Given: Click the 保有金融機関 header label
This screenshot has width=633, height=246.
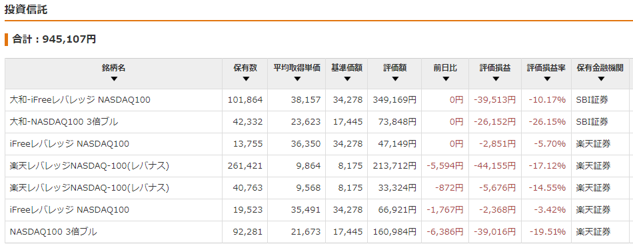Looking at the screenshot, I should tap(600, 68).
